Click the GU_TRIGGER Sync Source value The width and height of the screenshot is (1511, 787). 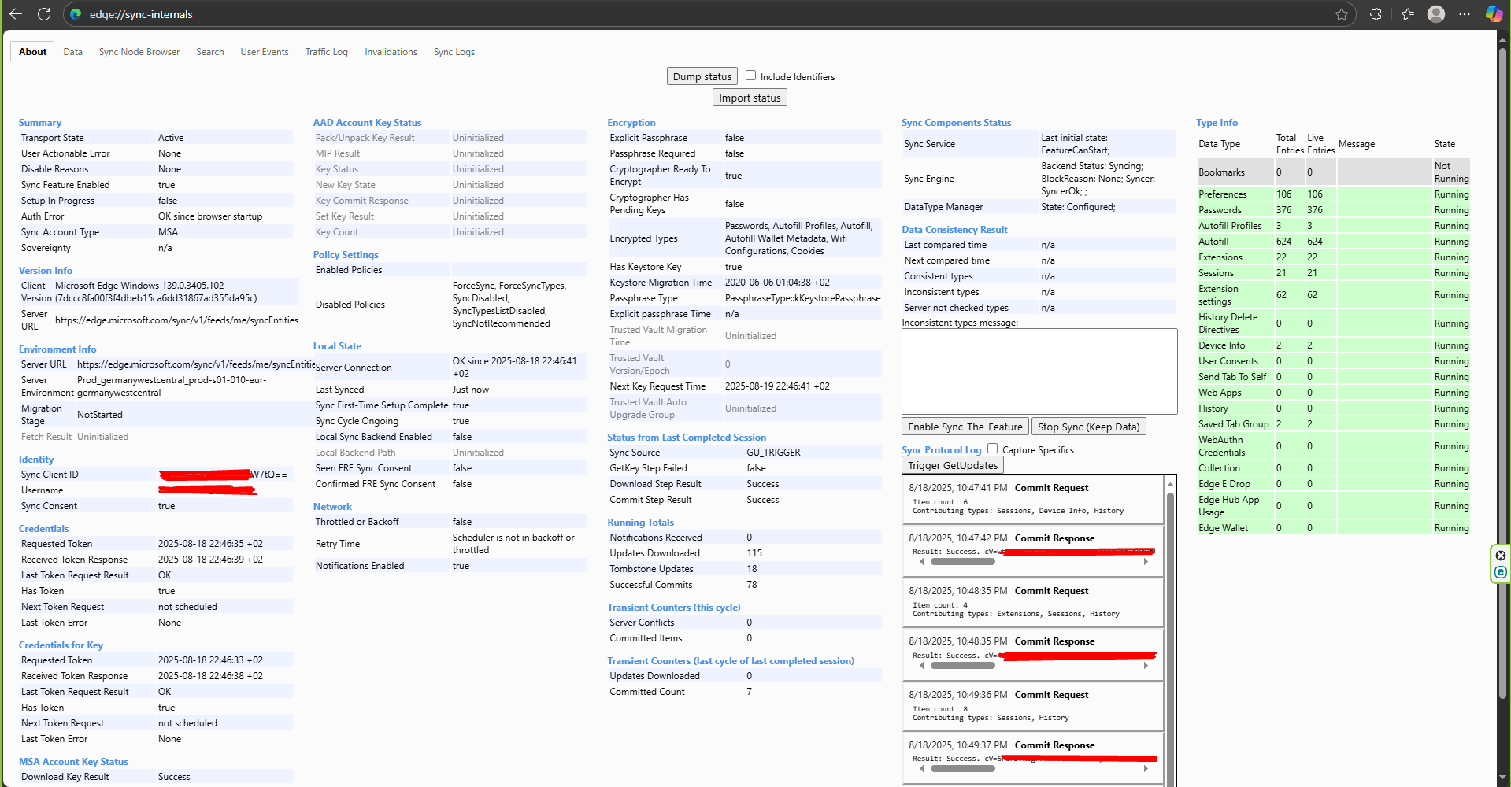[773, 453]
